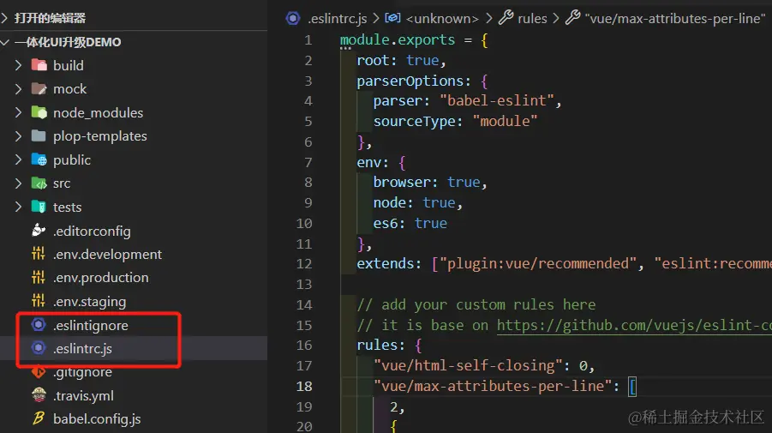Expand the tests folder chevron

18,207
